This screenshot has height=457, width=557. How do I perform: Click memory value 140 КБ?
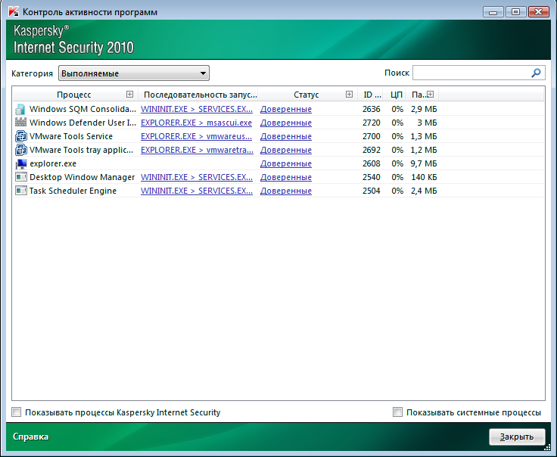tap(424, 177)
